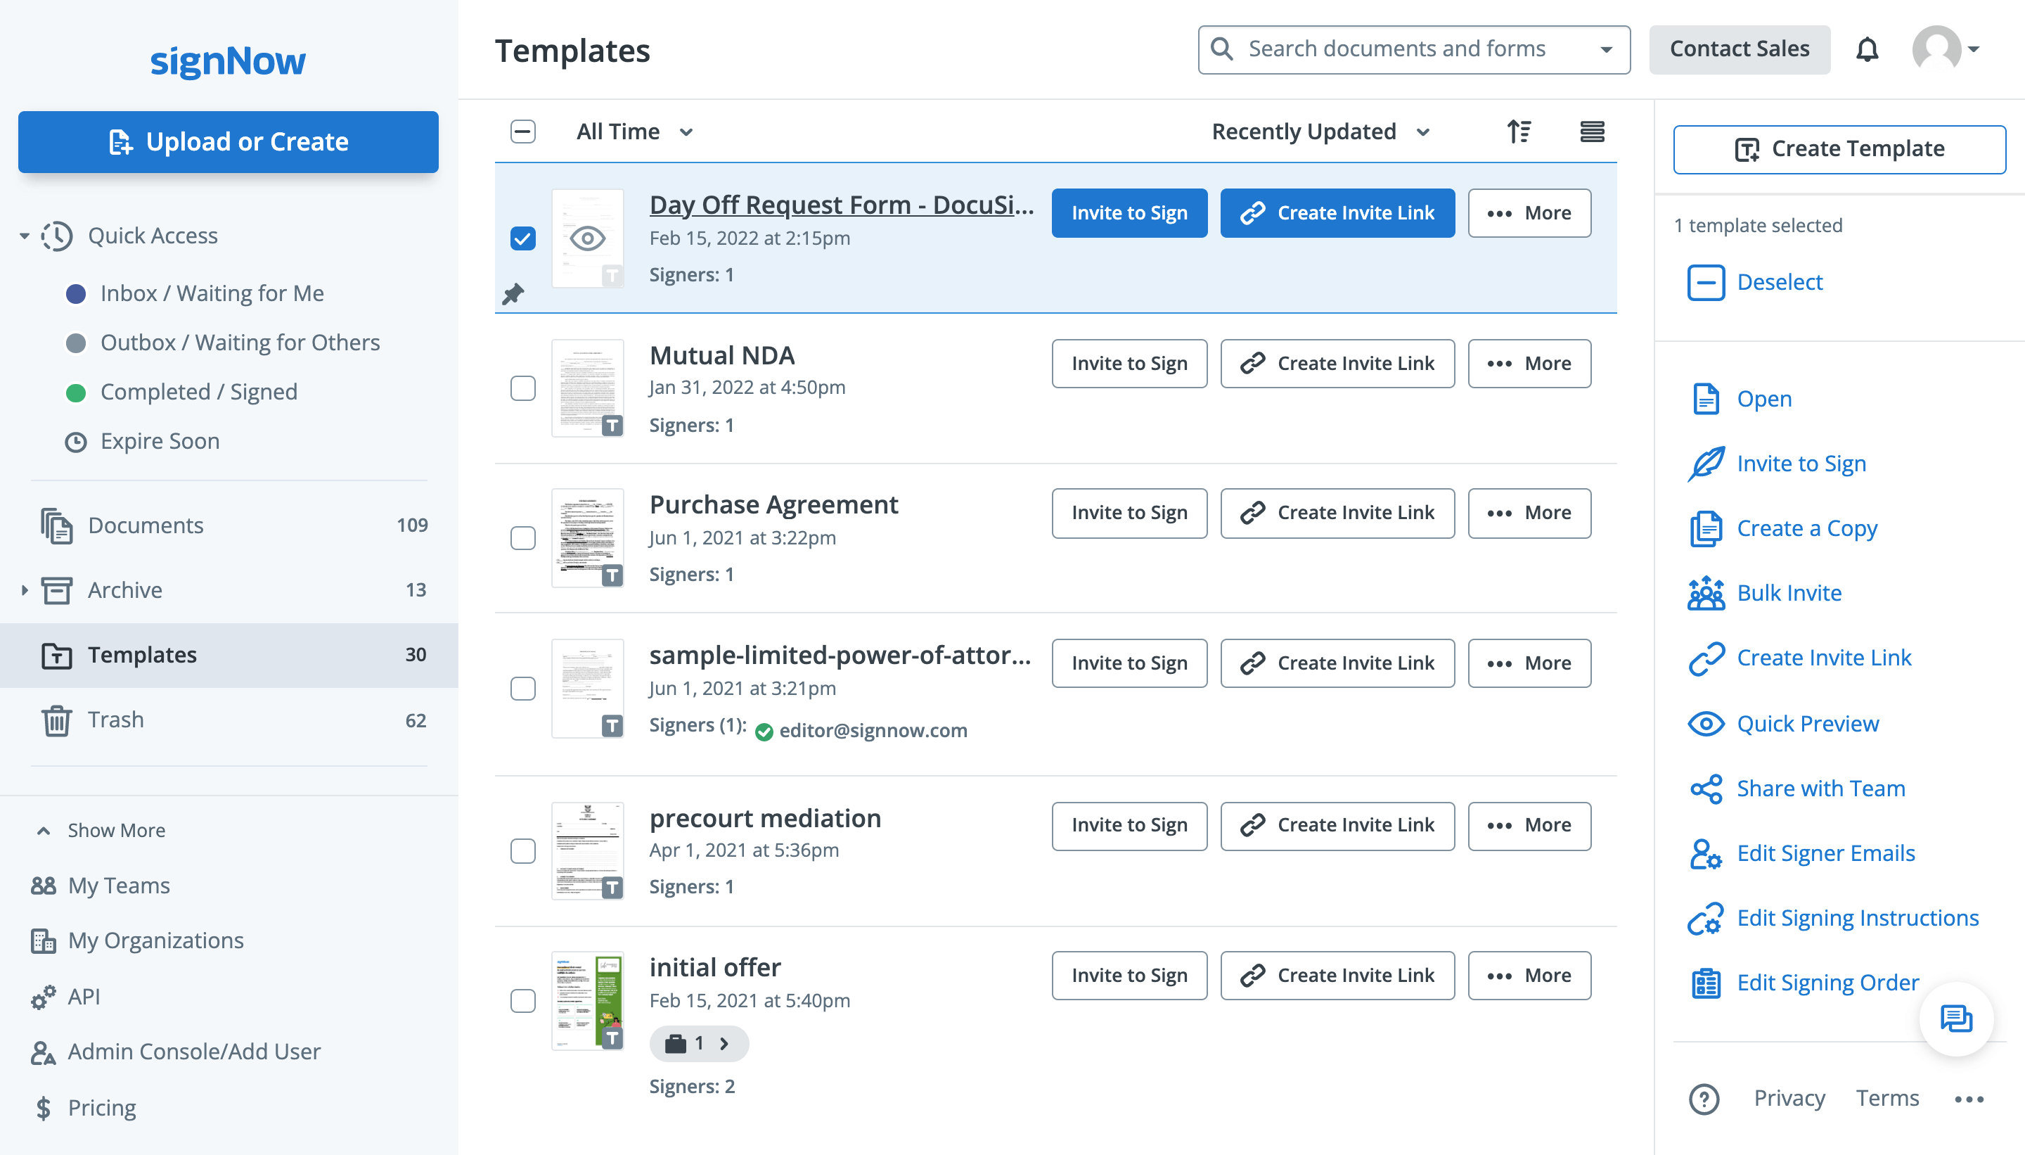This screenshot has width=2025, height=1155.
Task: Click the help question mark icon
Action: [x=1704, y=1099]
